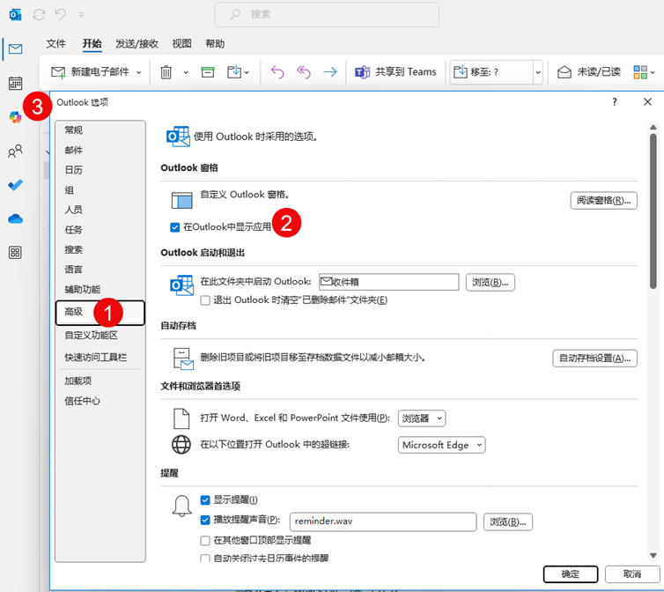Open the Mail module in sidebar
664x592 pixels.
point(15,48)
